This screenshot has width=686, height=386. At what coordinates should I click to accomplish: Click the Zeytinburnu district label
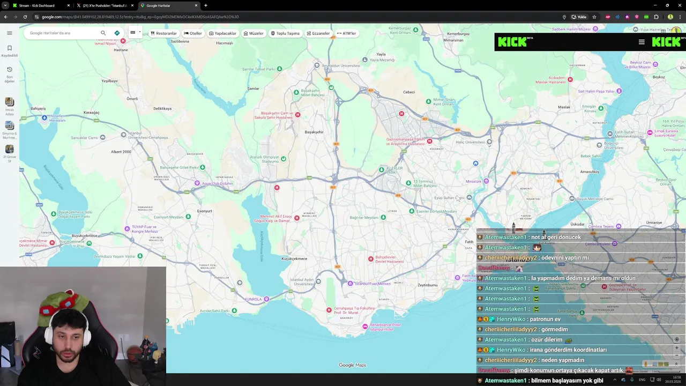point(428,285)
